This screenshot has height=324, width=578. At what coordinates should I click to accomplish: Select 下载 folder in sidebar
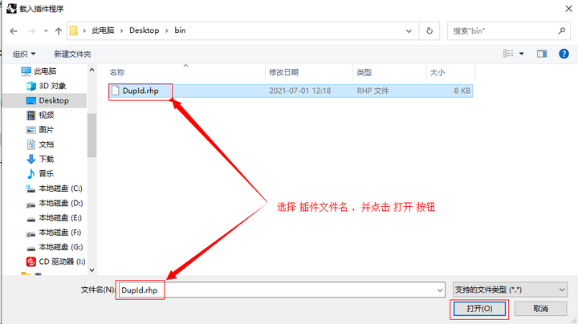point(40,159)
